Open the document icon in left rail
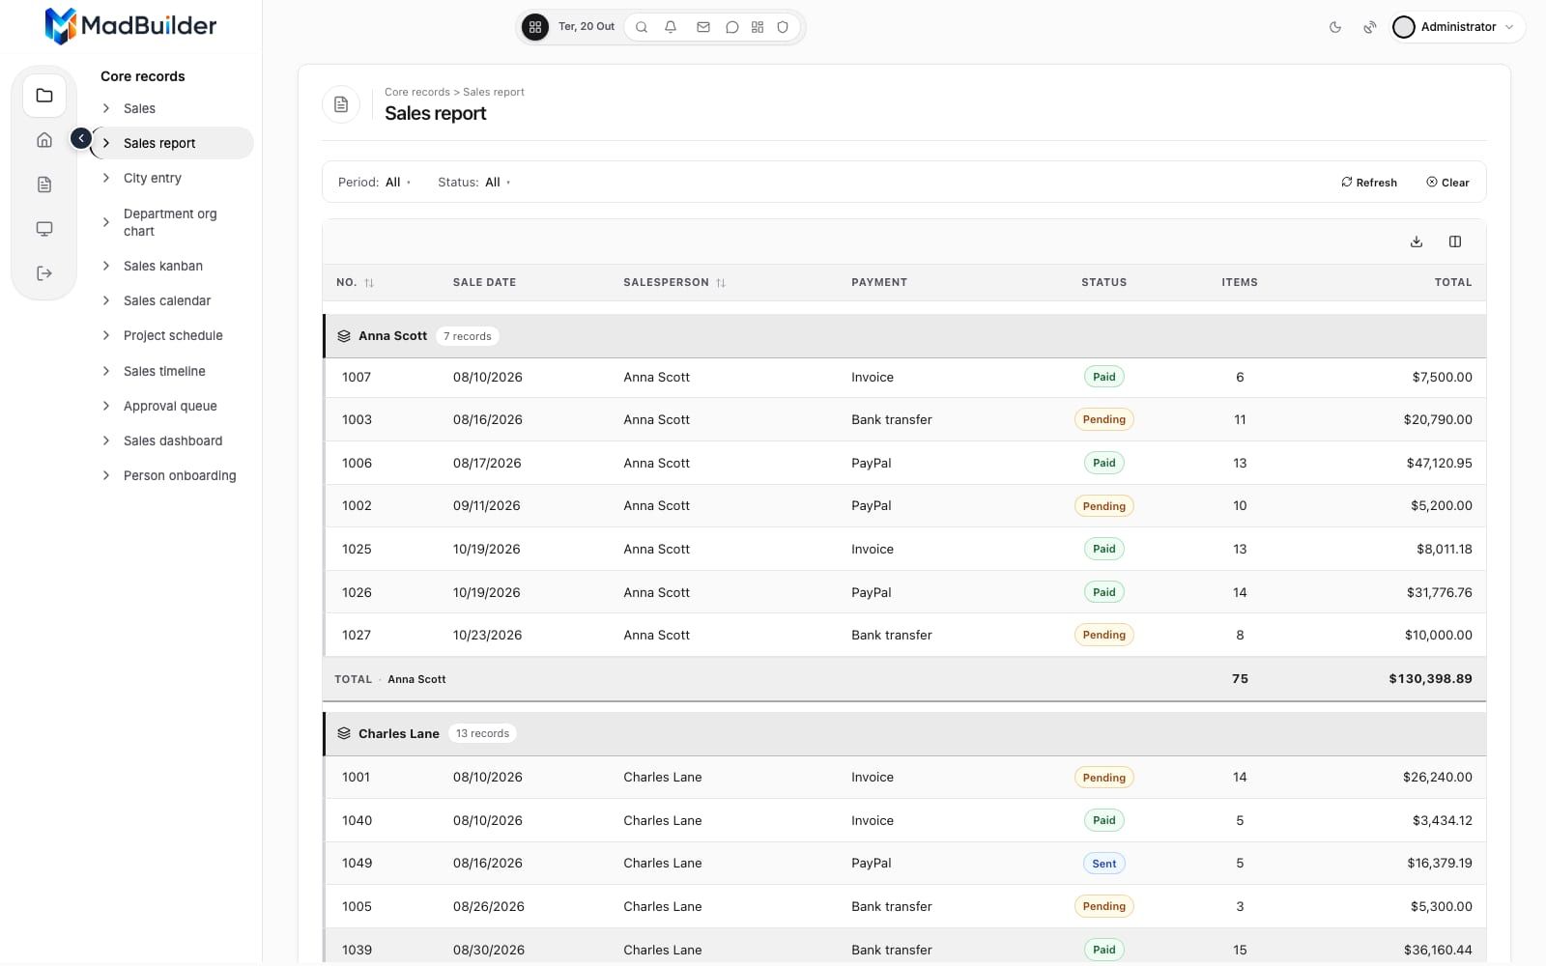 pyautogui.click(x=44, y=185)
